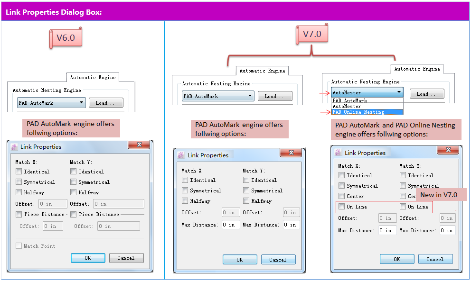Image resolution: width=471 pixels, height=281 pixels.
Task: Close the rightmost Link Properties dialog
Action: pos(448,151)
